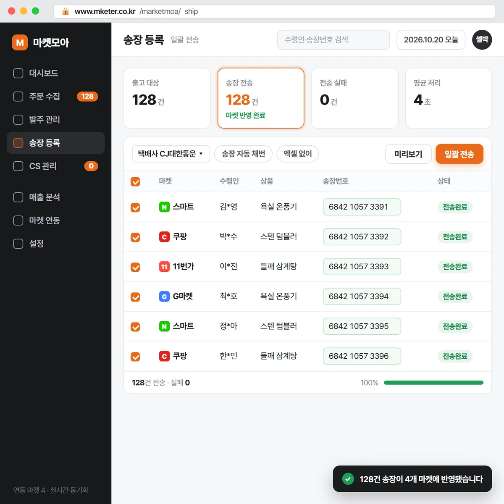
Task: Click the 쿠팡 market icon in 박*수 row
Action: pos(164,237)
